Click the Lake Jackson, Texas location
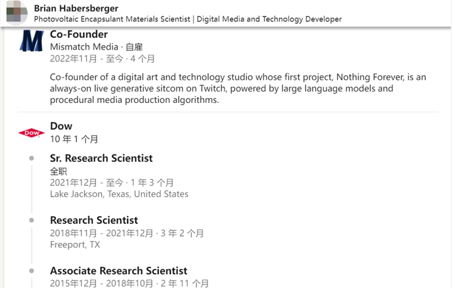This screenshot has width=452, height=288. click(x=119, y=194)
